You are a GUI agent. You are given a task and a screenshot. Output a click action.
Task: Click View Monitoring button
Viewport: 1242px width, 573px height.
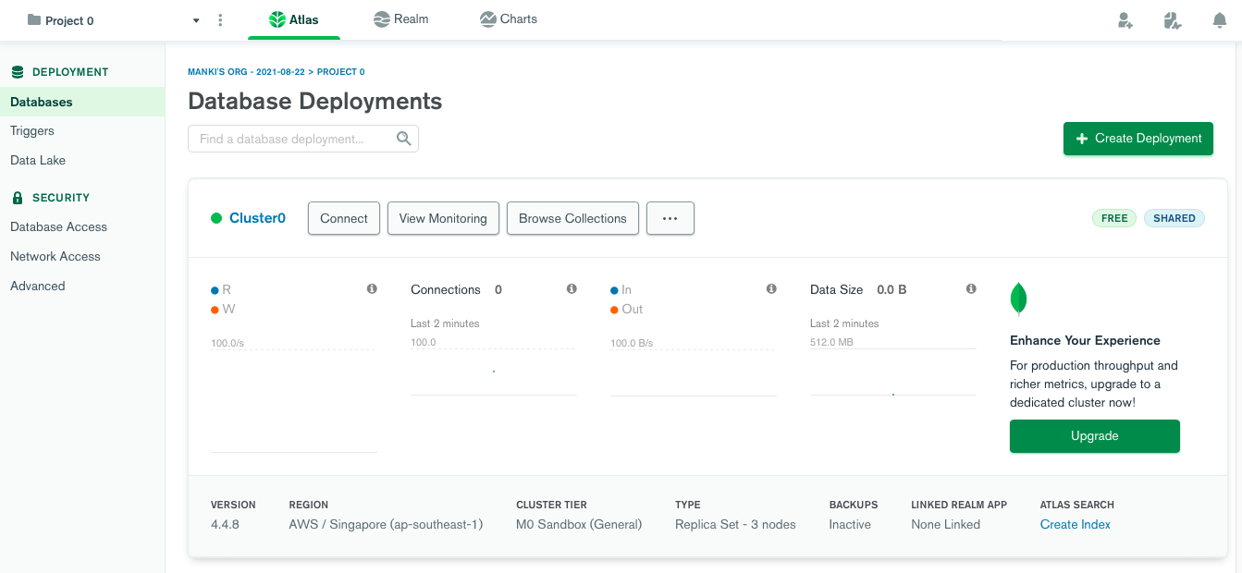[443, 218]
